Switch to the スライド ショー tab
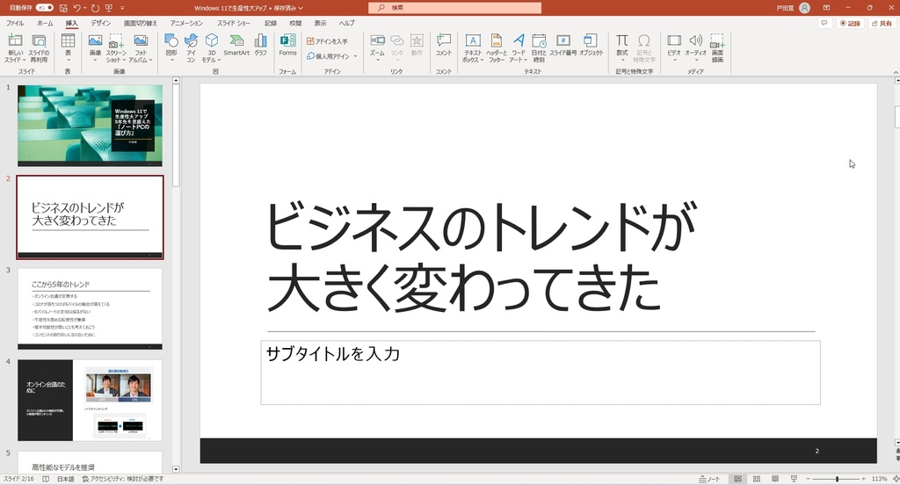 pyautogui.click(x=234, y=23)
